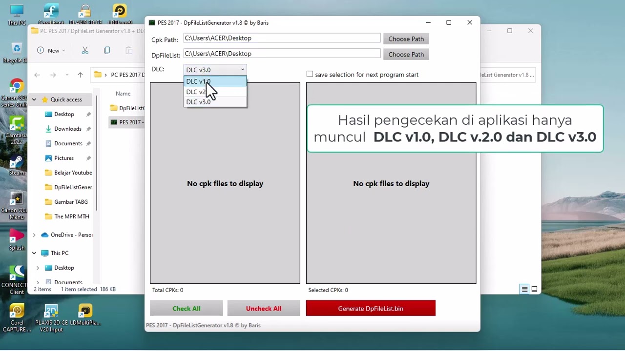The image size is (625, 351).
Task: Open Gambar TABG folder in sidebar
Action: [x=66, y=202]
